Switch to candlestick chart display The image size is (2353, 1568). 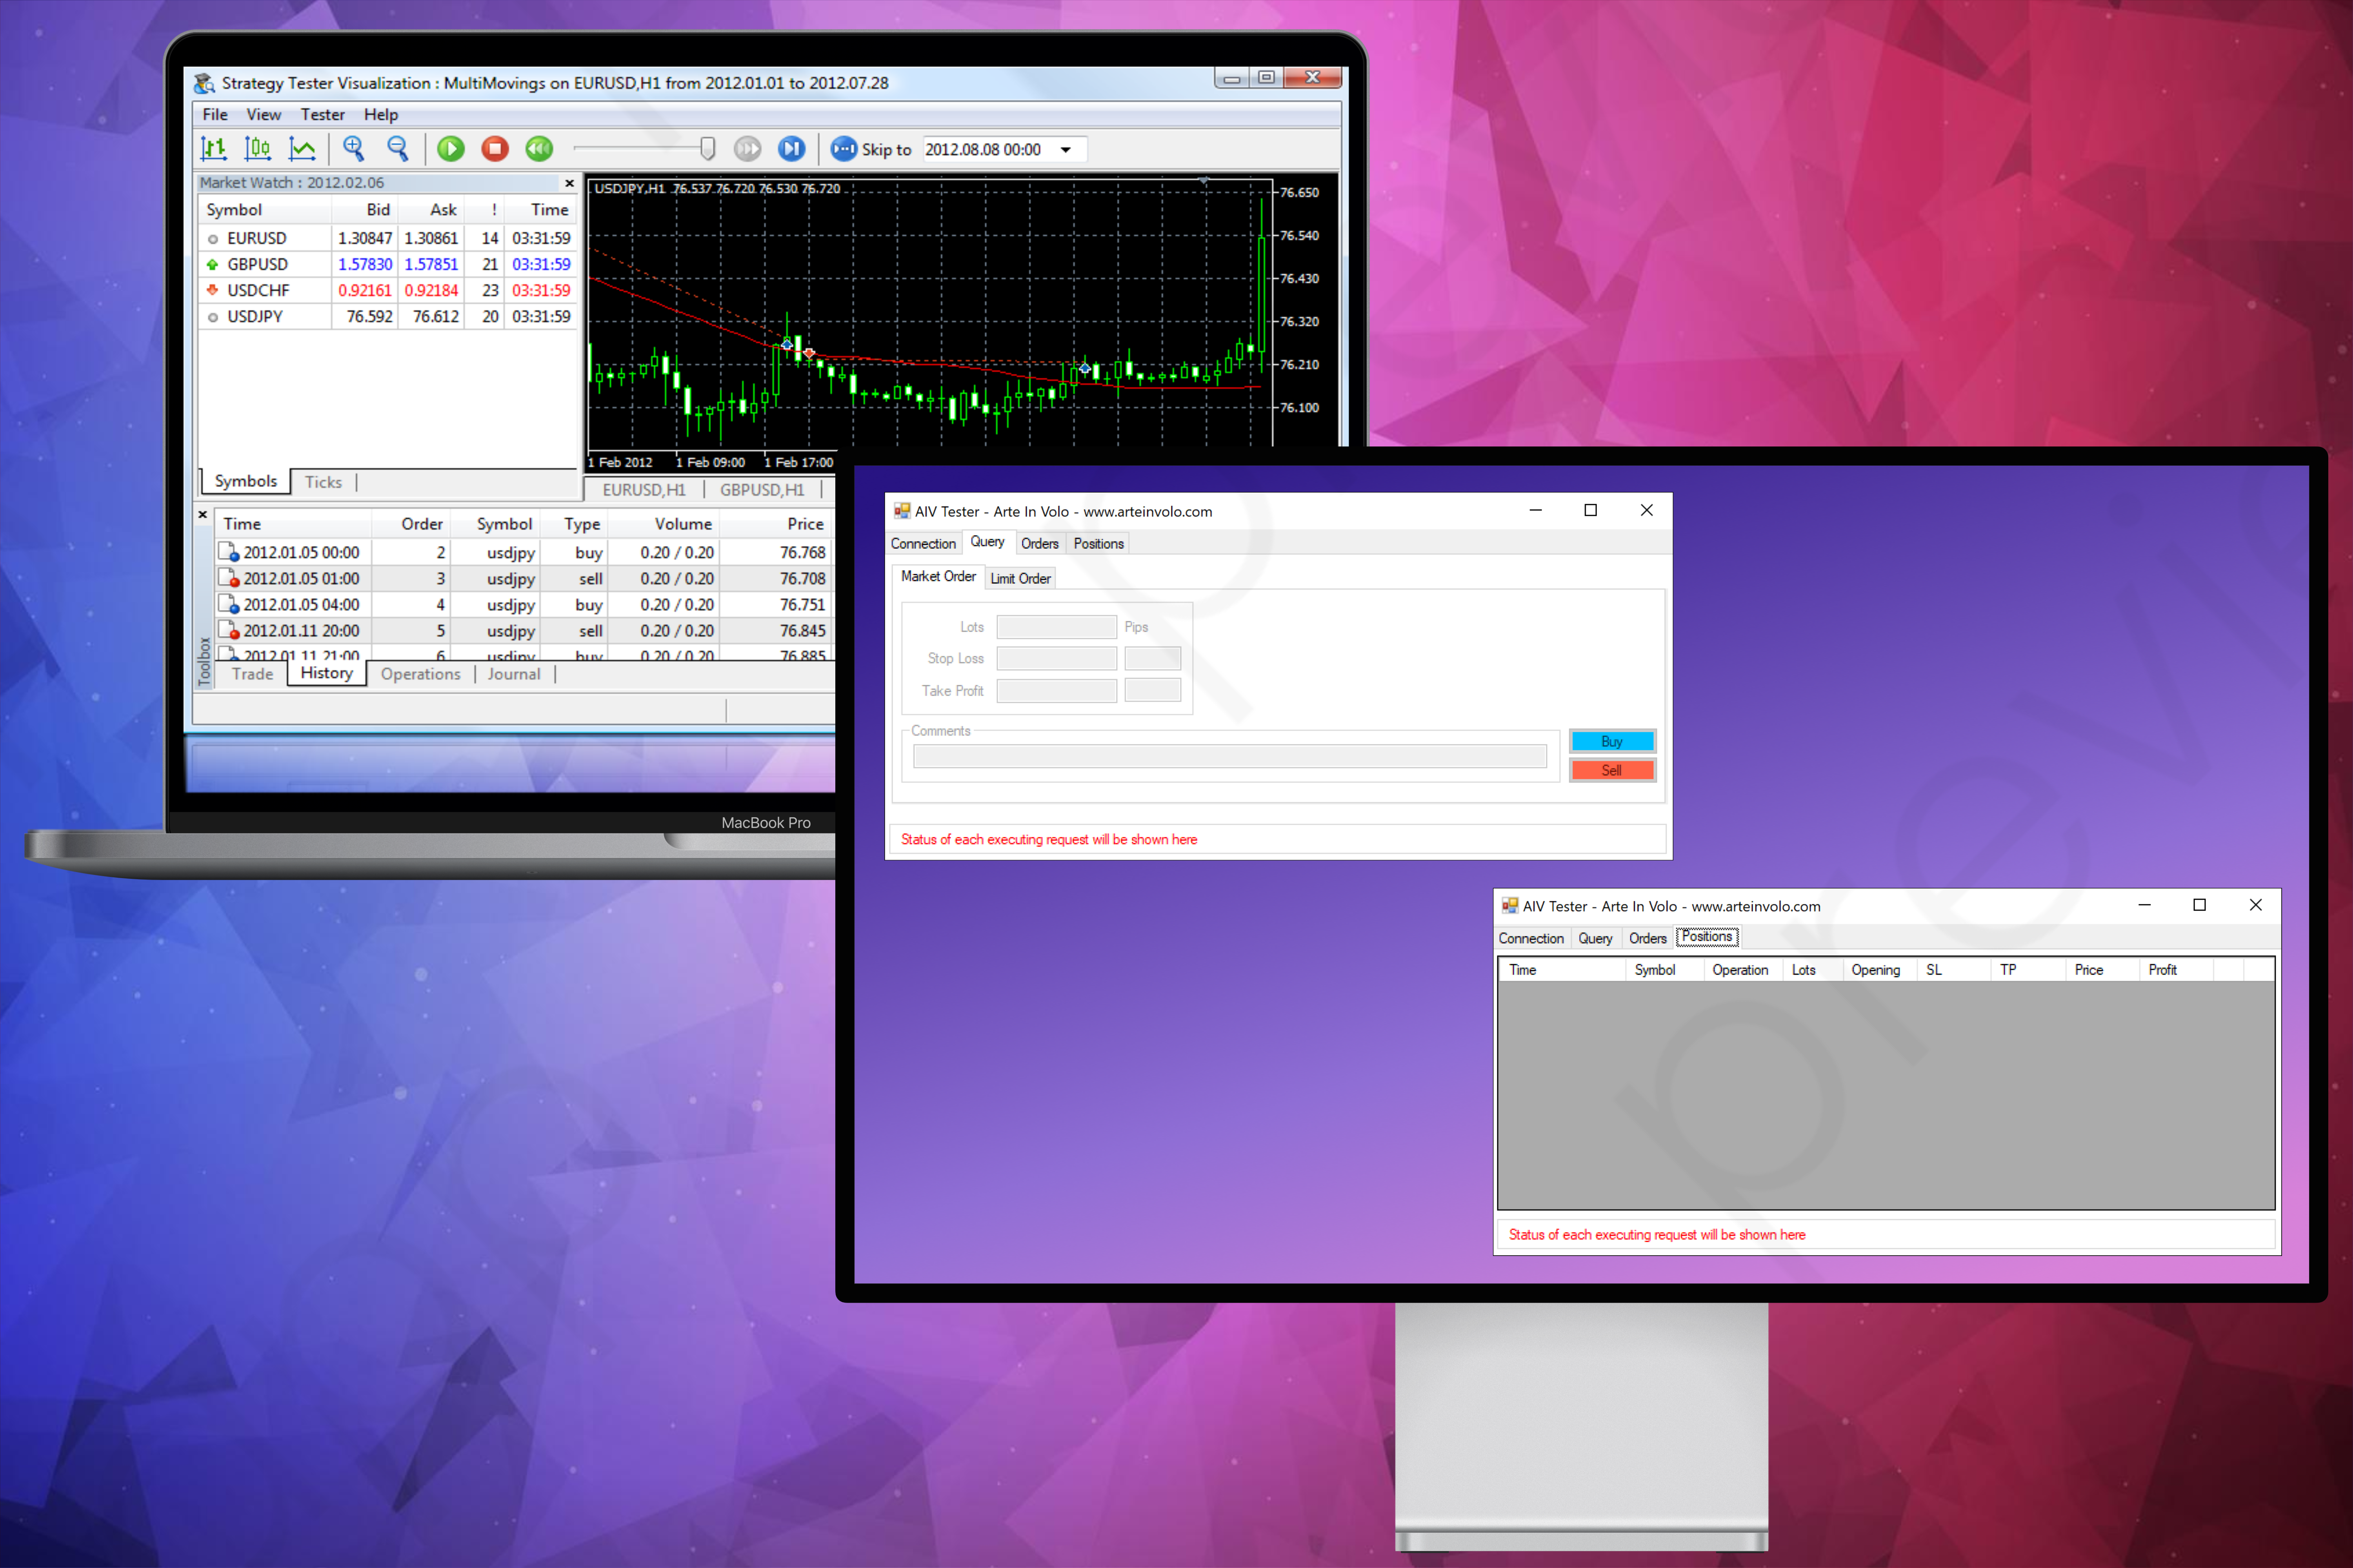(257, 149)
